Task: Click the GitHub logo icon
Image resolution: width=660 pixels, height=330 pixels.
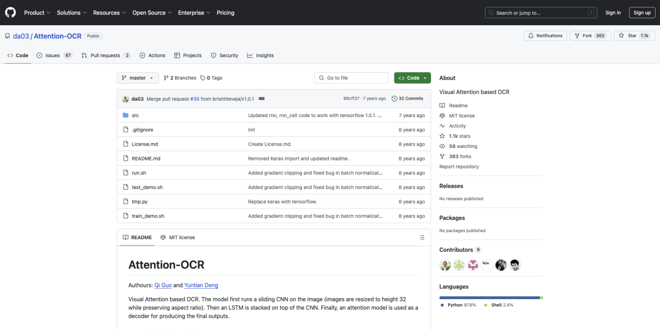Action: (11, 12)
